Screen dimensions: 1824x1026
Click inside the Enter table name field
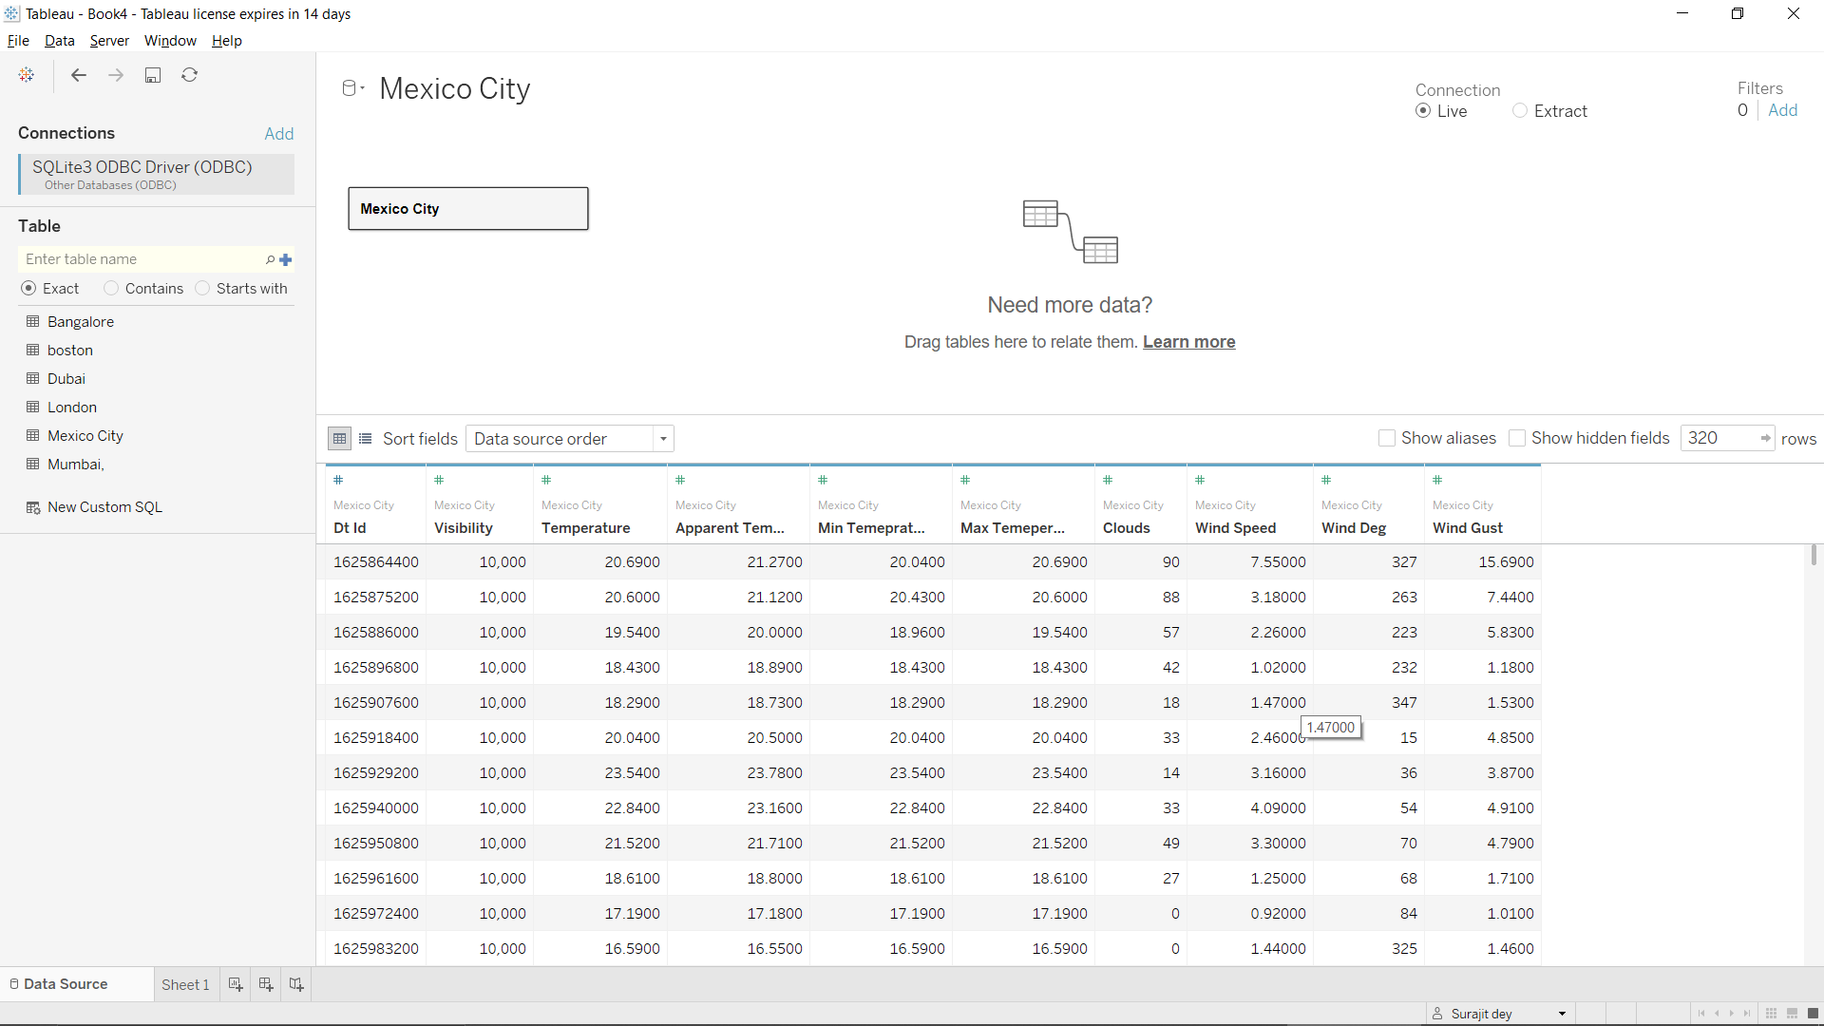[x=142, y=259]
